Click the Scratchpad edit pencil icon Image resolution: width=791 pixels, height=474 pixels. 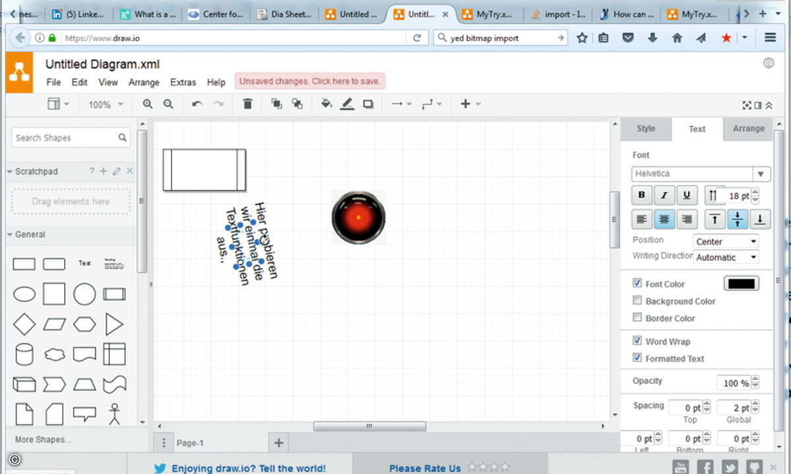[x=117, y=171]
